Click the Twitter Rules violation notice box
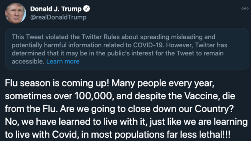The height and width of the screenshot is (141, 251). [x=127, y=49]
